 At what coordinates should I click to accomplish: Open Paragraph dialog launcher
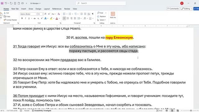pyautogui.click(x=94, y=23)
